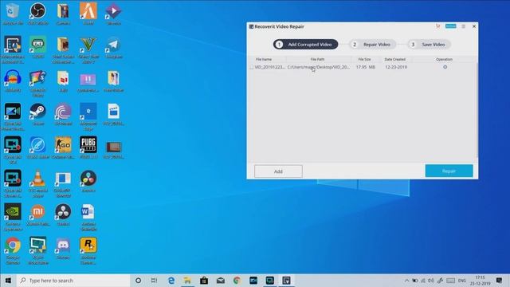This screenshot has width=510, height=287.
Task: Select the Add Corrupted Video step
Action: point(305,45)
